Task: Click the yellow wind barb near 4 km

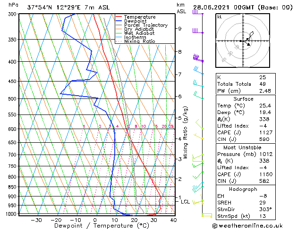Action: pos(198,136)
